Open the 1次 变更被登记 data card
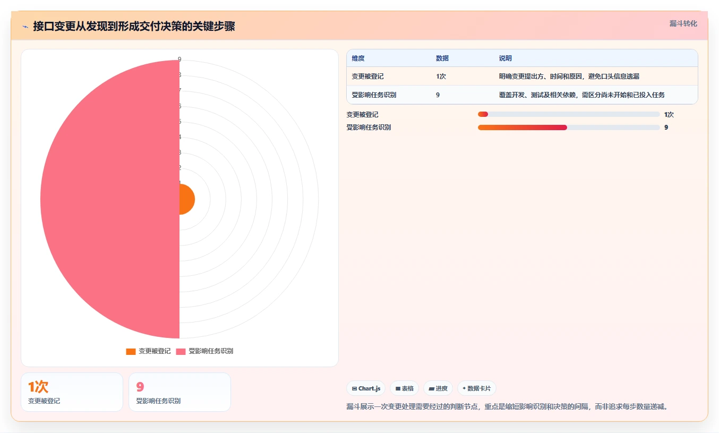719x433 pixels. tap(72, 392)
